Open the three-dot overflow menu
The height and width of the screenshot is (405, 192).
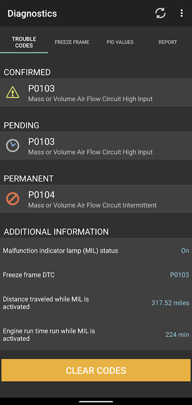pos(181,13)
